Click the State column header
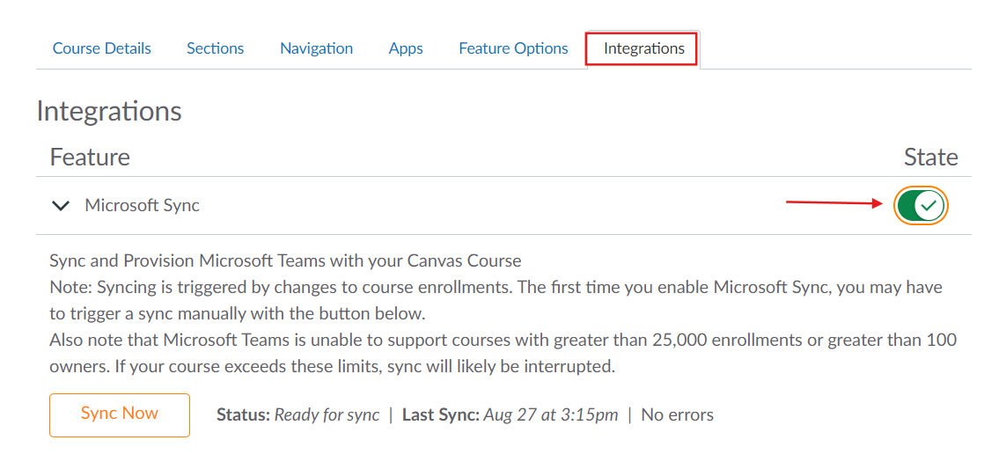 pos(931,158)
